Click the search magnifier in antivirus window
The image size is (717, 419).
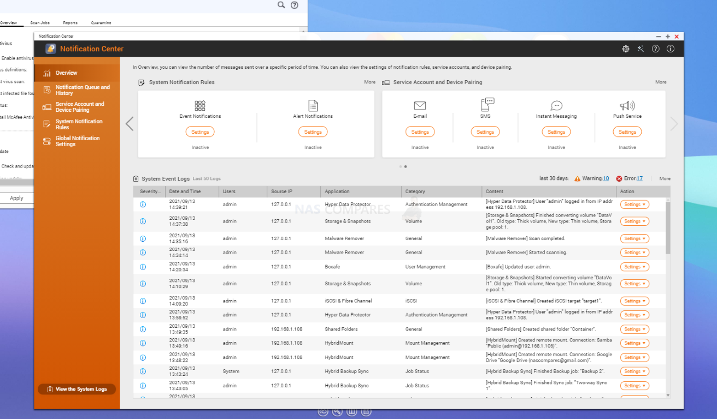coord(281,5)
